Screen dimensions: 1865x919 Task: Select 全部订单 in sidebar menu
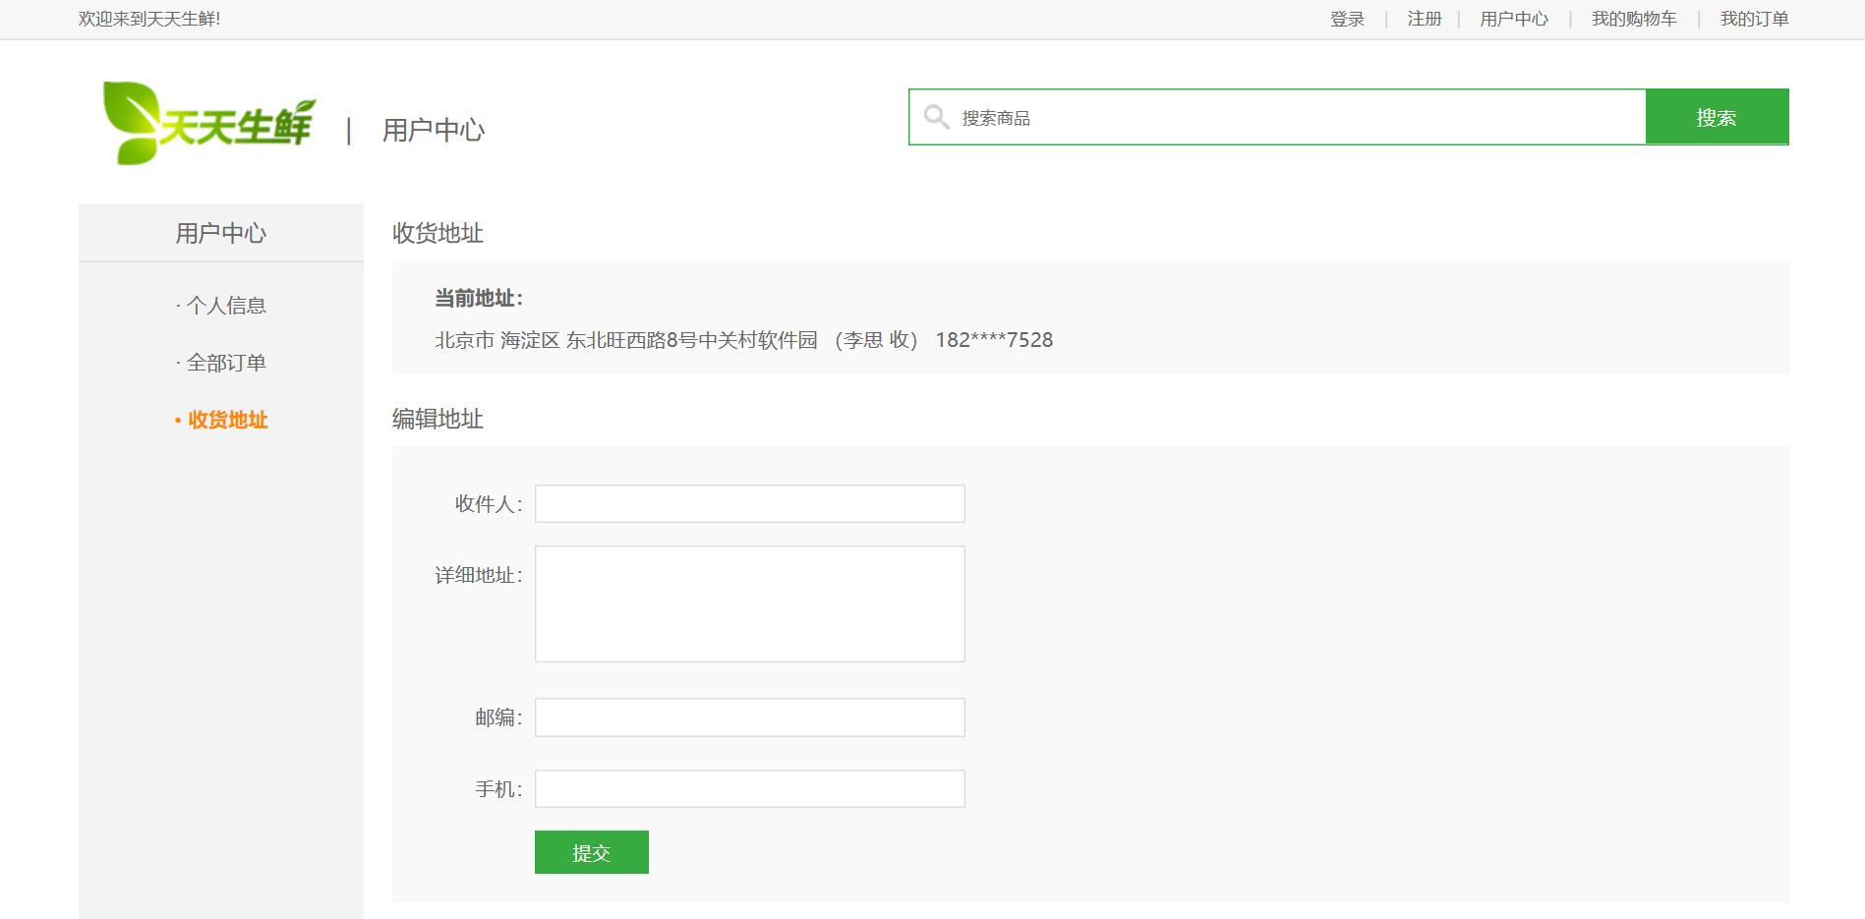pyautogui.click(x=226, y=363)
